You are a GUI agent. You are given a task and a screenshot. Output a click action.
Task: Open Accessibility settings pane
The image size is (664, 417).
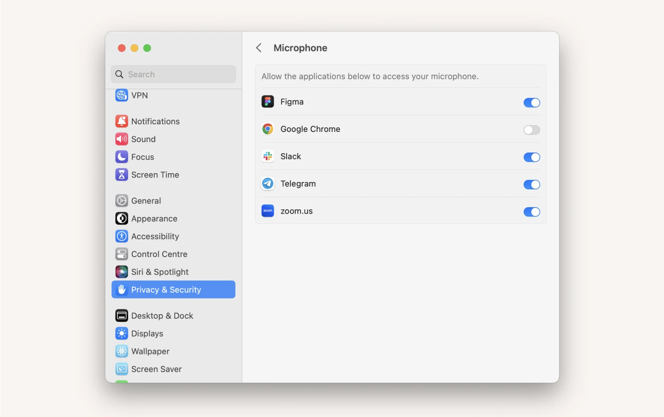pyautogui.click(x=174, y=237)
